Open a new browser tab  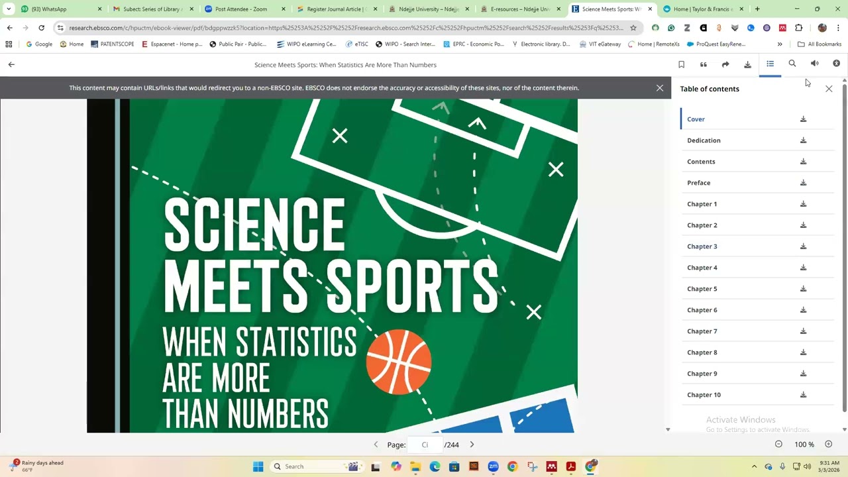(x=757, y=9)
